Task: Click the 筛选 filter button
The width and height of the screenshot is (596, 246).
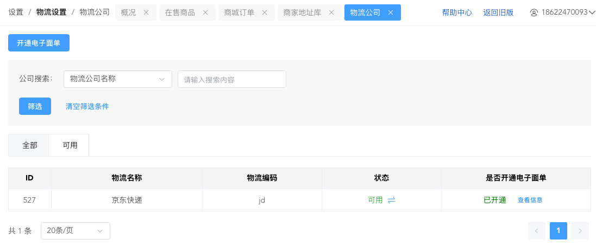Action: tap(35, 106)
